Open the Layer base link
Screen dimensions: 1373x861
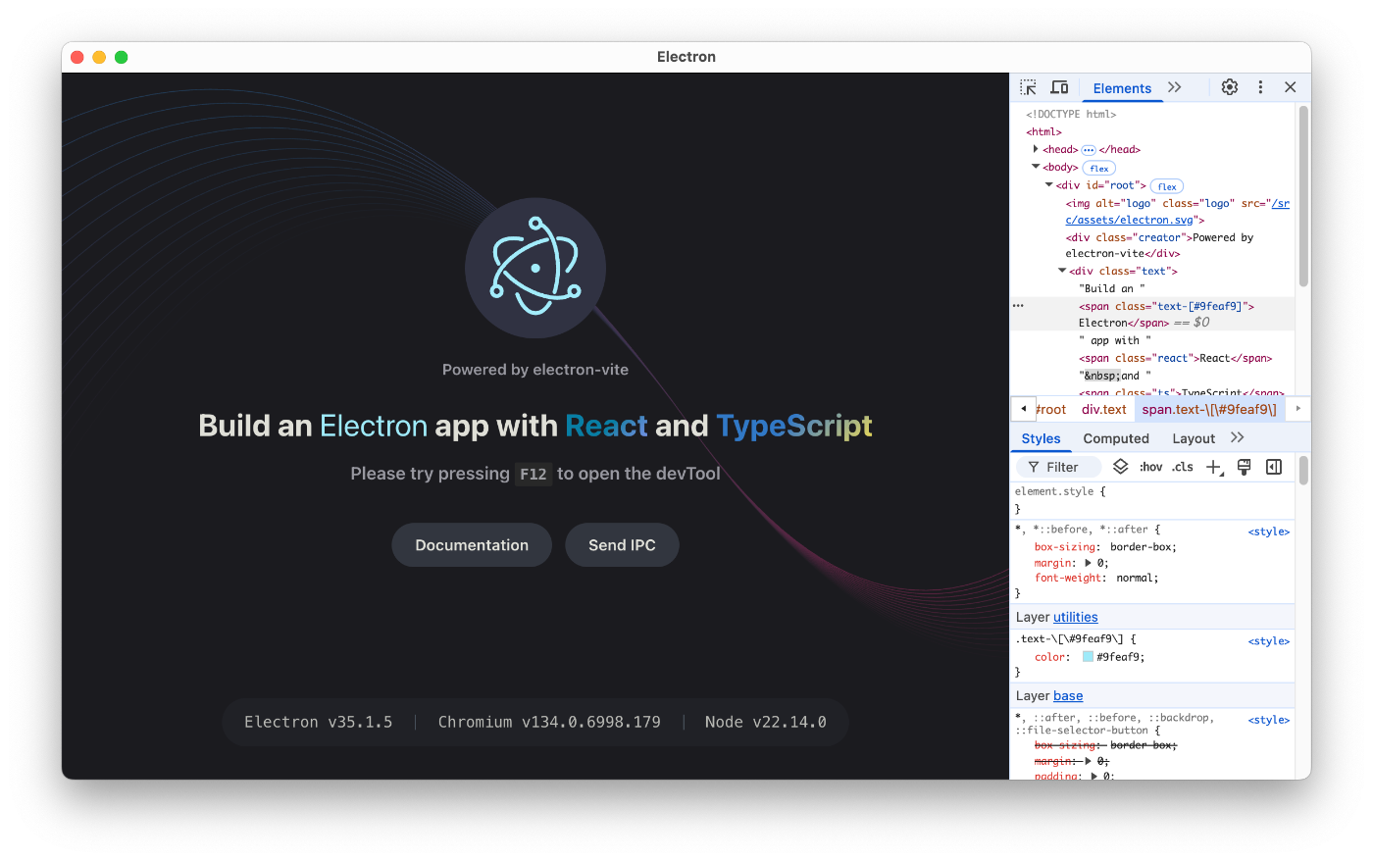pos(1068,695)
